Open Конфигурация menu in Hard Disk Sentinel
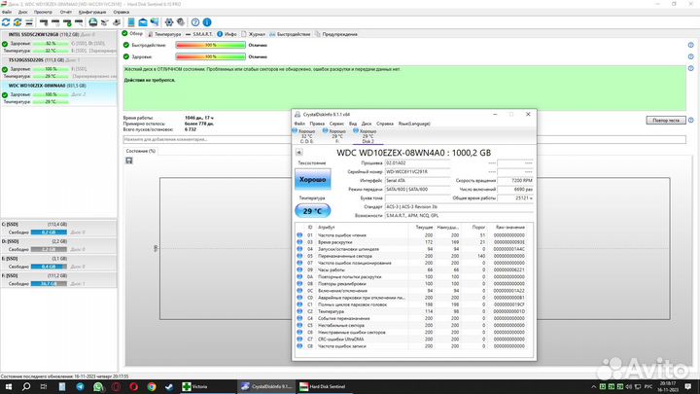The width and height of the screenshot is (700, 394). 92,12
